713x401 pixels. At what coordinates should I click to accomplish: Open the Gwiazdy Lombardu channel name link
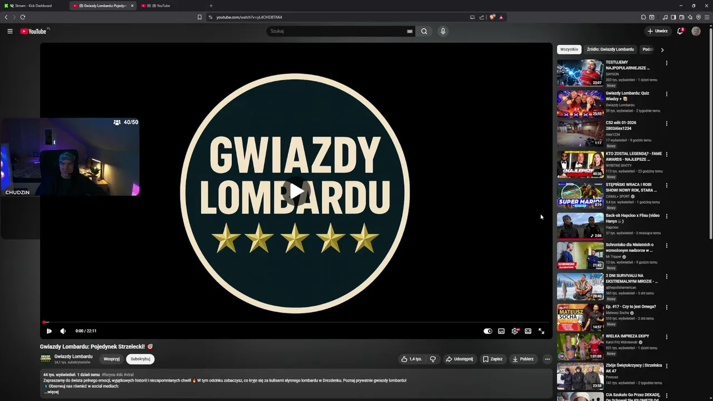click(x=74, y=356)
